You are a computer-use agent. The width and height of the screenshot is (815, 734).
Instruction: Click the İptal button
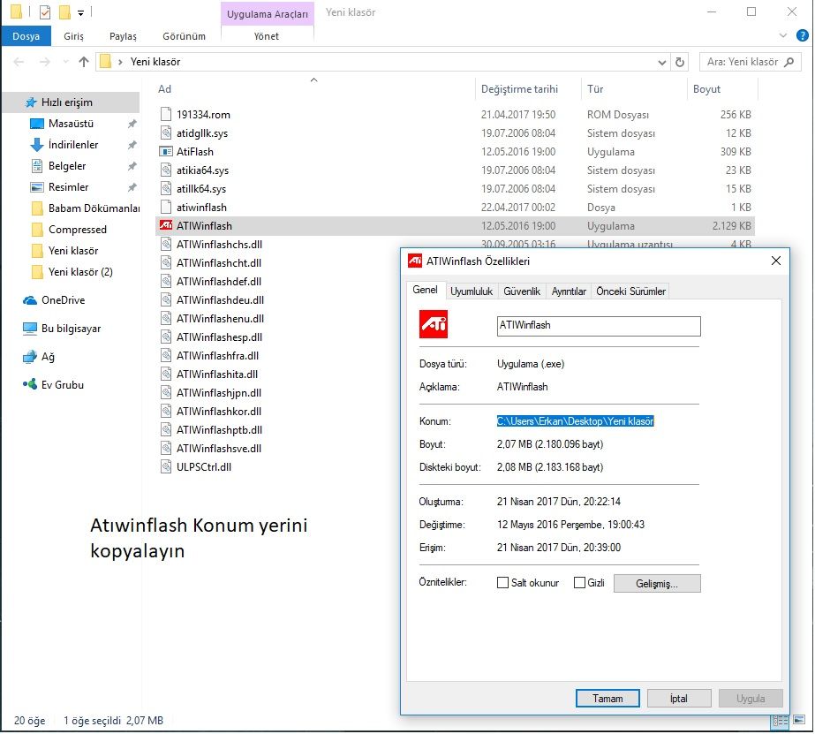point(679,699)
